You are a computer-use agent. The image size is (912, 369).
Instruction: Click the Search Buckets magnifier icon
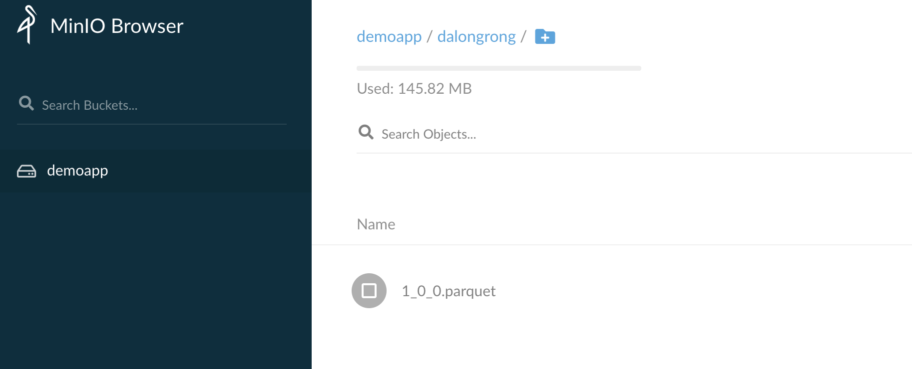pos(26,103)
